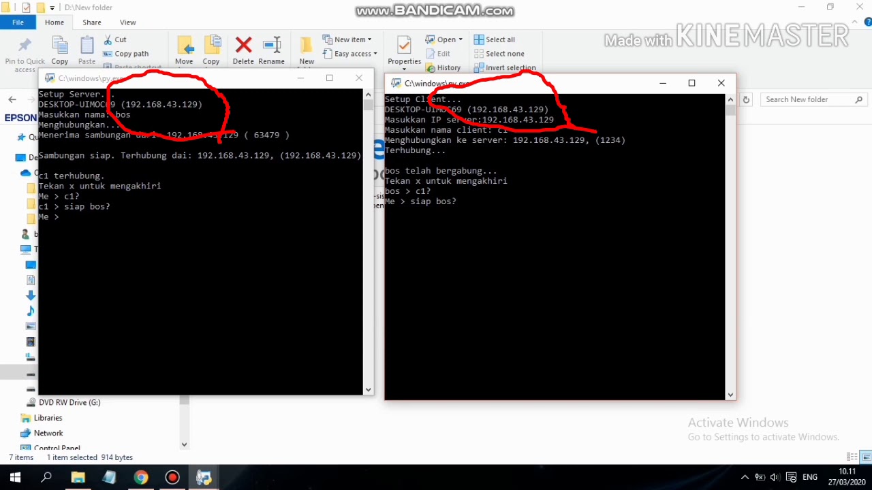Click Select all in ribbon
The height and width of the screenshot is (490, 872).
coord(495,39)
